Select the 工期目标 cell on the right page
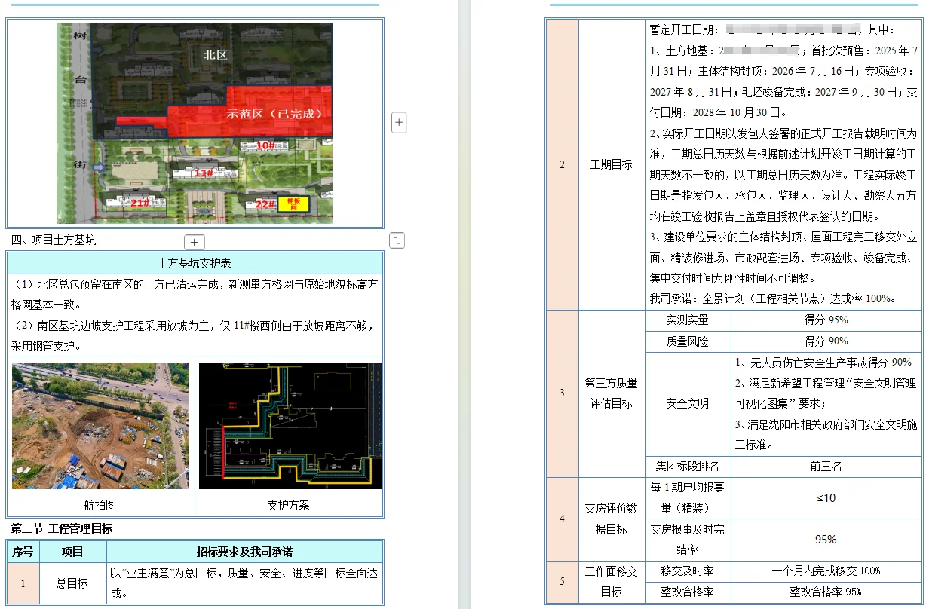Image resolution: width=926 pixels, height=609 pixels. pyautogui.click(x=611, y=164)
